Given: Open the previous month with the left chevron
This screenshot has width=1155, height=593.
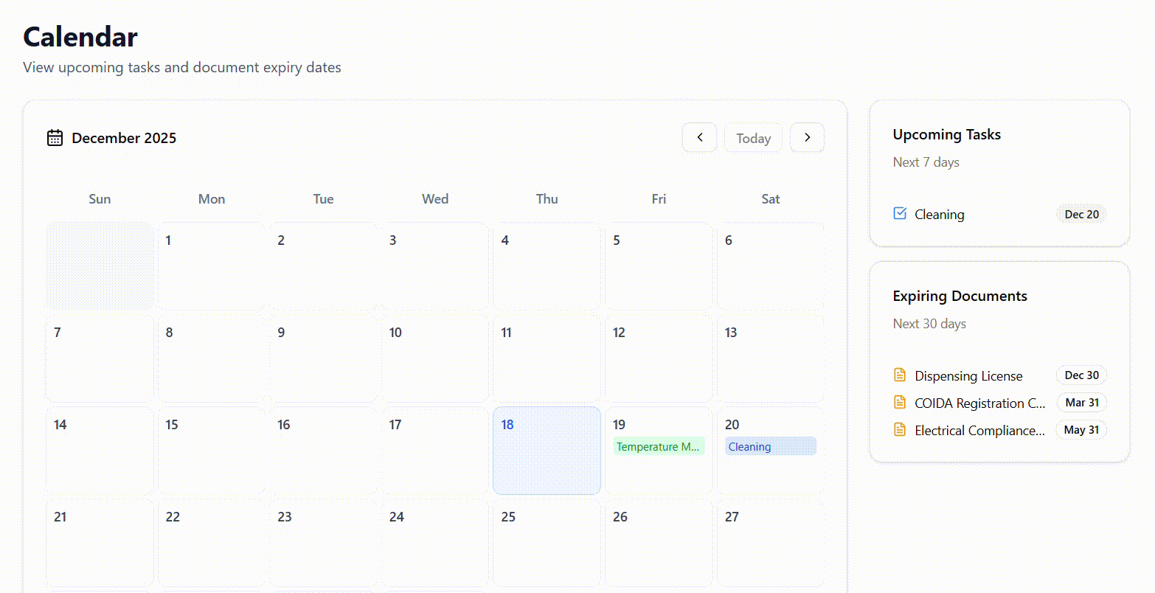Looking at the screenshot, I should click(699, 137).
